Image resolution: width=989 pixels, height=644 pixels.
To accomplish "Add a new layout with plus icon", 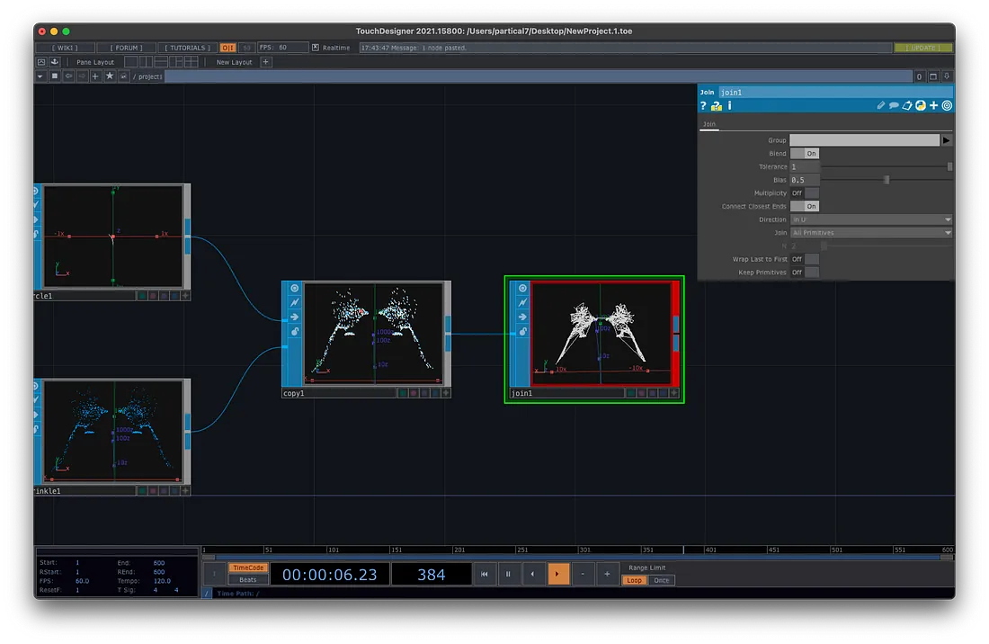I will (x=266, y=62).
